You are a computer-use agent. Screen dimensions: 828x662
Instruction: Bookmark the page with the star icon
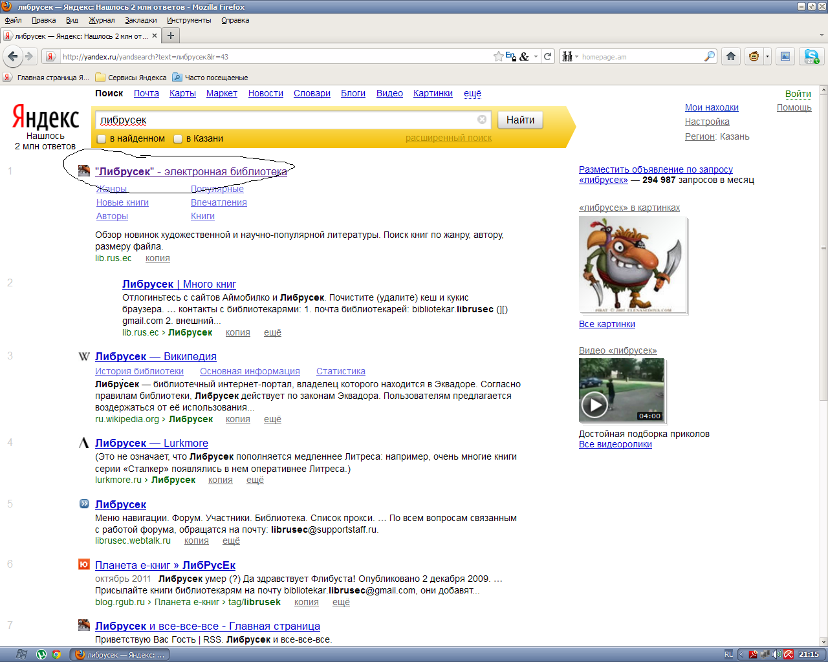pos(498,56)
